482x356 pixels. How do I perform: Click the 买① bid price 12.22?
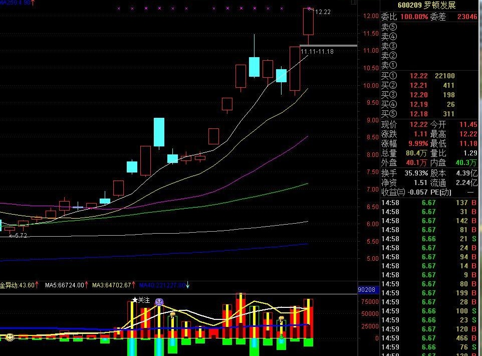pyautogui.click(x=418, y=76)
